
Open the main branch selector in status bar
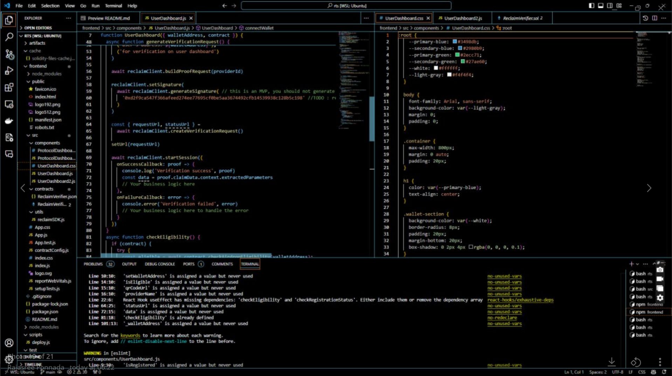pos(48,372)
